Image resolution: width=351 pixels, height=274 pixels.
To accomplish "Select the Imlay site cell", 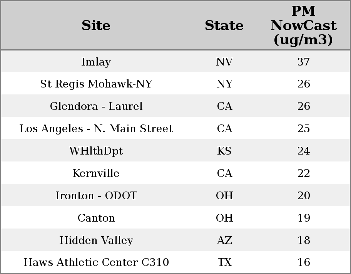I will 96,62.
